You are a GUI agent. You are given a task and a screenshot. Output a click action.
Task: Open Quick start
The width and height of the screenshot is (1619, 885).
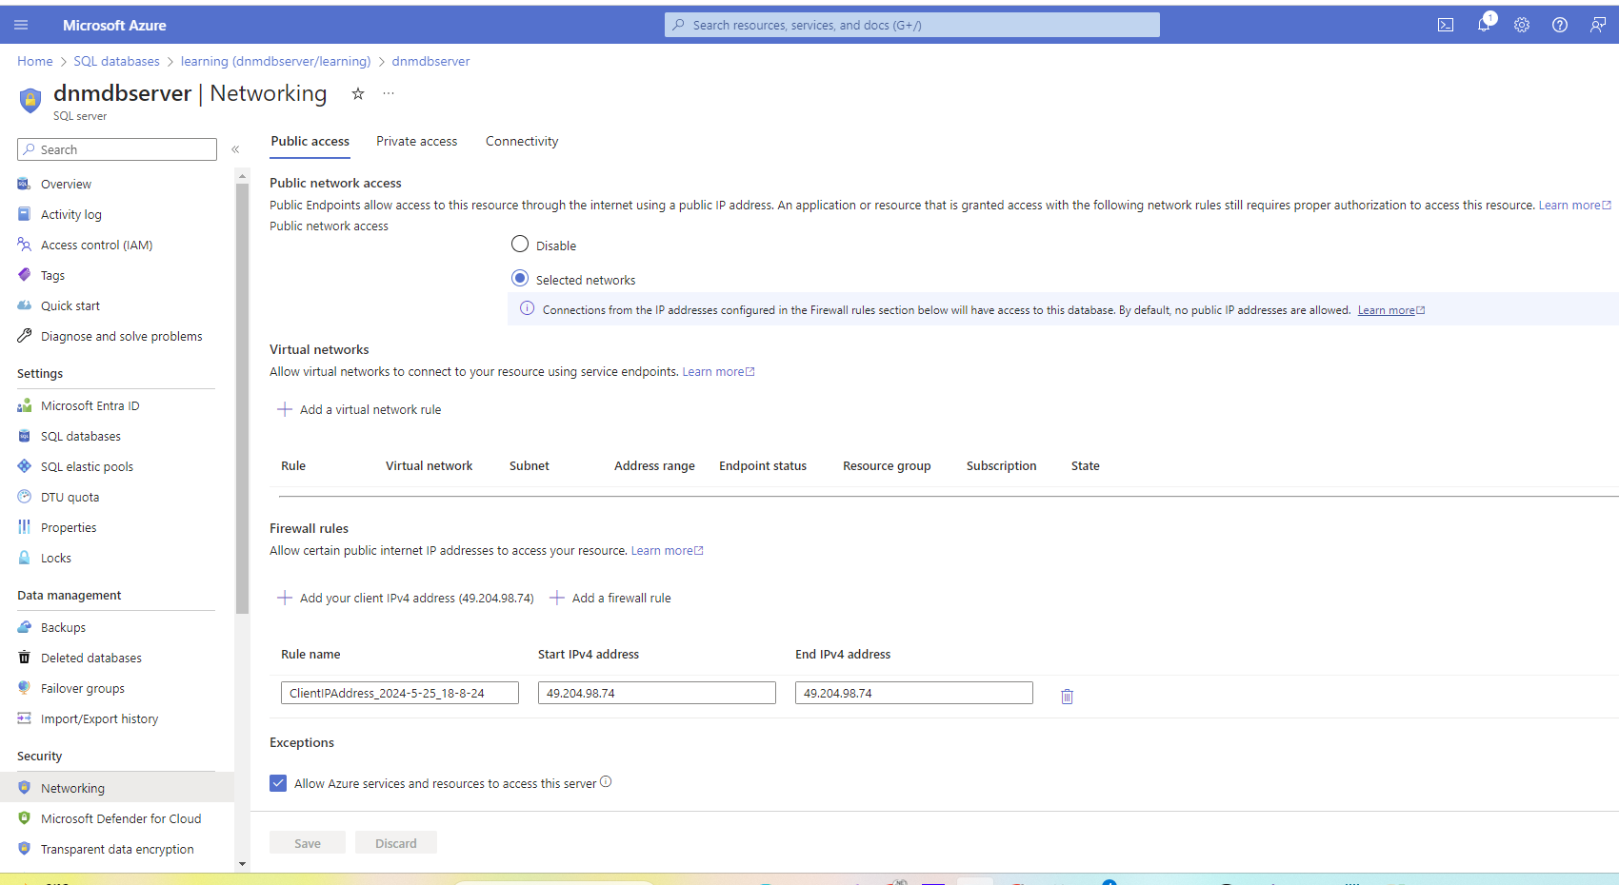pos(70,305)
